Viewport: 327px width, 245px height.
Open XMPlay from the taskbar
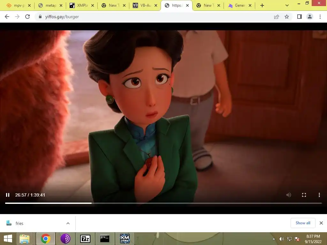tap(125, 239)
